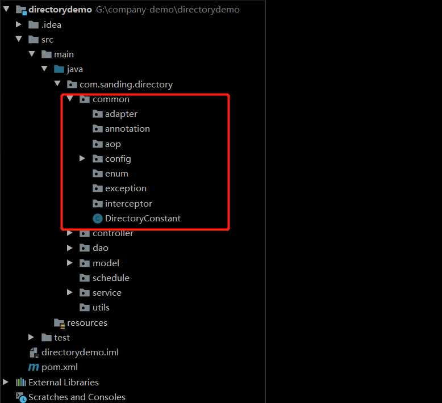Click the External Libraries icon
The width and height of the screenshot is (442, 403).
[x=21, y=382]
